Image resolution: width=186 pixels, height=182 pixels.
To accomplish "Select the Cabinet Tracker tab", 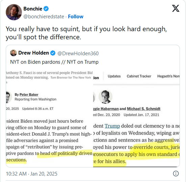I will pyautogui.click(x=139, y=76).
